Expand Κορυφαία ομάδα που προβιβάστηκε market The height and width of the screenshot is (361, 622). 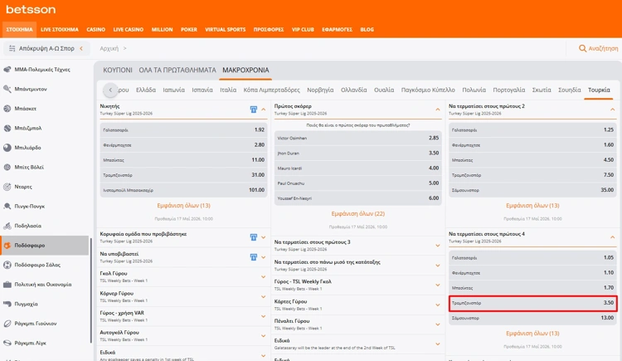[x=264, y=237]
